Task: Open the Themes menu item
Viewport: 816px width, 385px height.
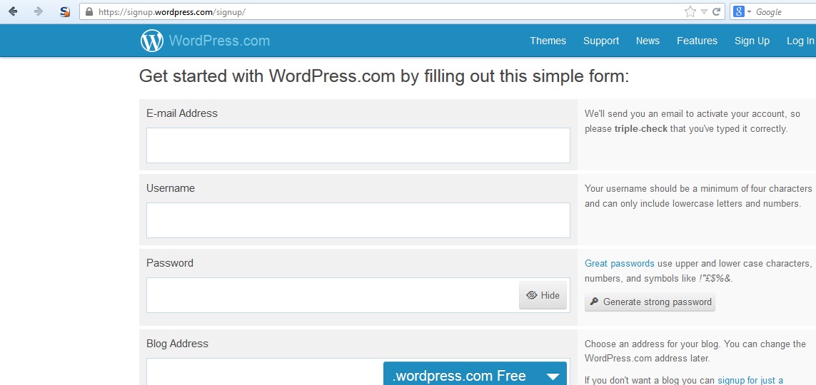Action: (x=548, y=41)
